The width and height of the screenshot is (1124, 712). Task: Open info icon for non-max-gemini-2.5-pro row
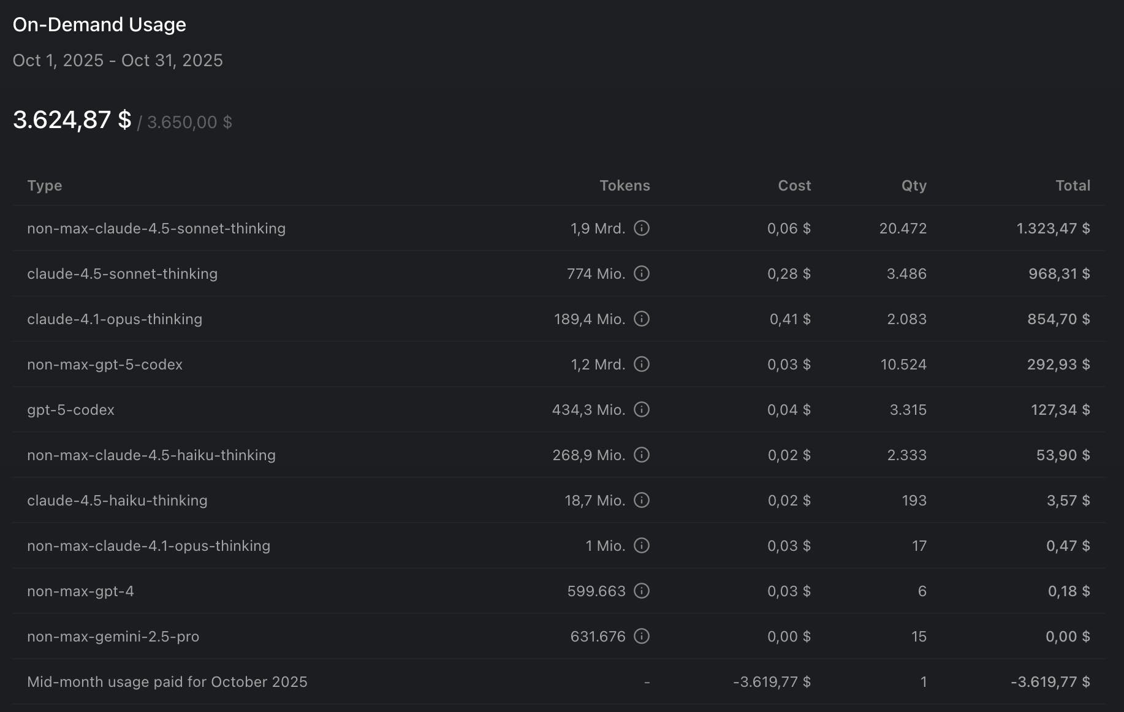tap(641, 636)
